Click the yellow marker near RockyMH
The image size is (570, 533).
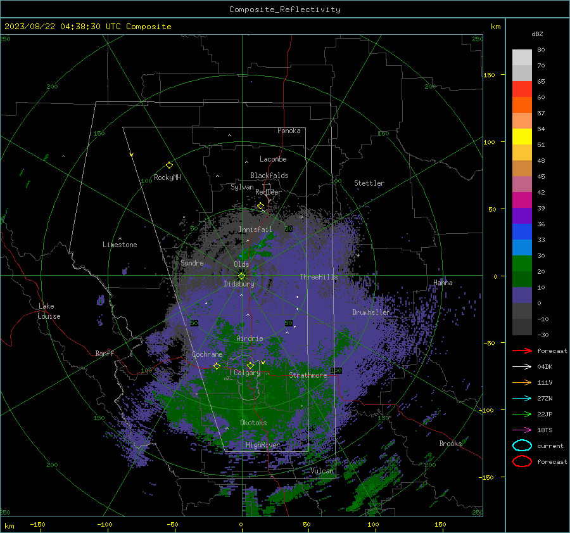(x=169, y=165)
